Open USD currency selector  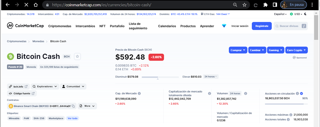tap(296, 14)
